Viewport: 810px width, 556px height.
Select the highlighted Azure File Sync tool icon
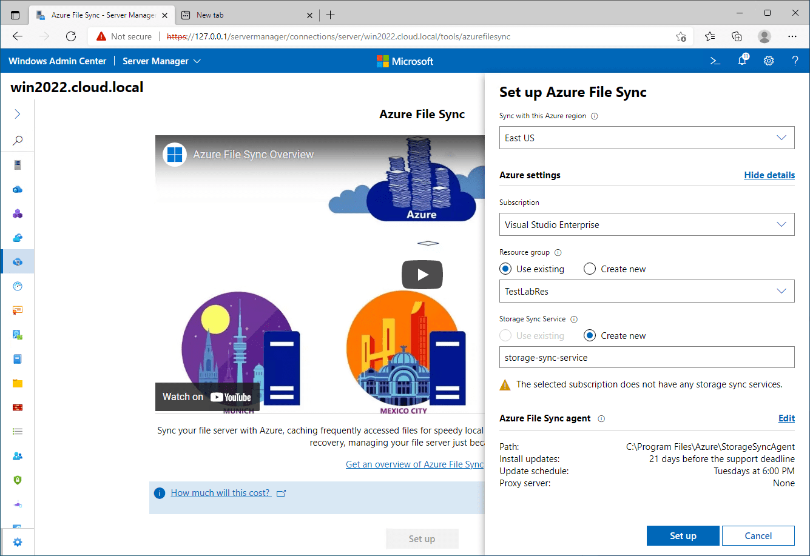coord(17,261)
